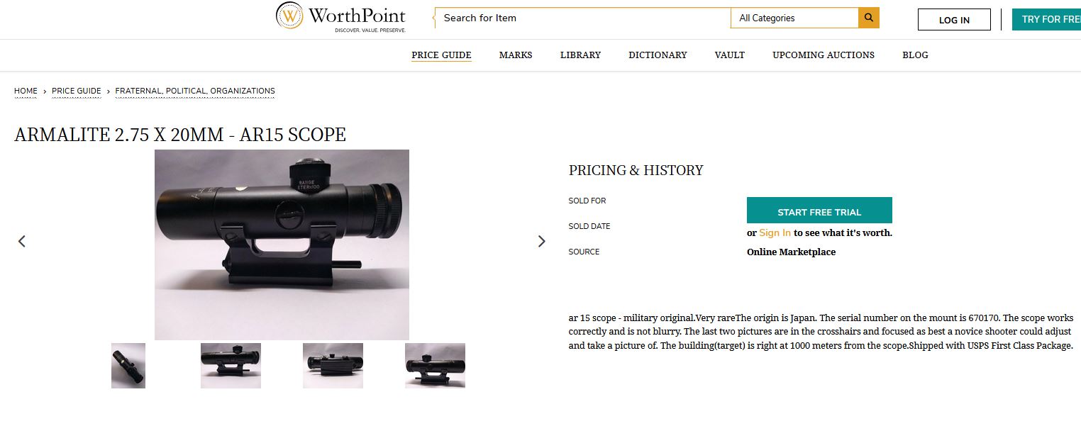Select the second scope thumbnail
This screenshot has height=426, width=1081.
pyautogui.click(x=231, y=366)
